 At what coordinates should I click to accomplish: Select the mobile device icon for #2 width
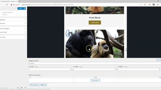point(83,67)
